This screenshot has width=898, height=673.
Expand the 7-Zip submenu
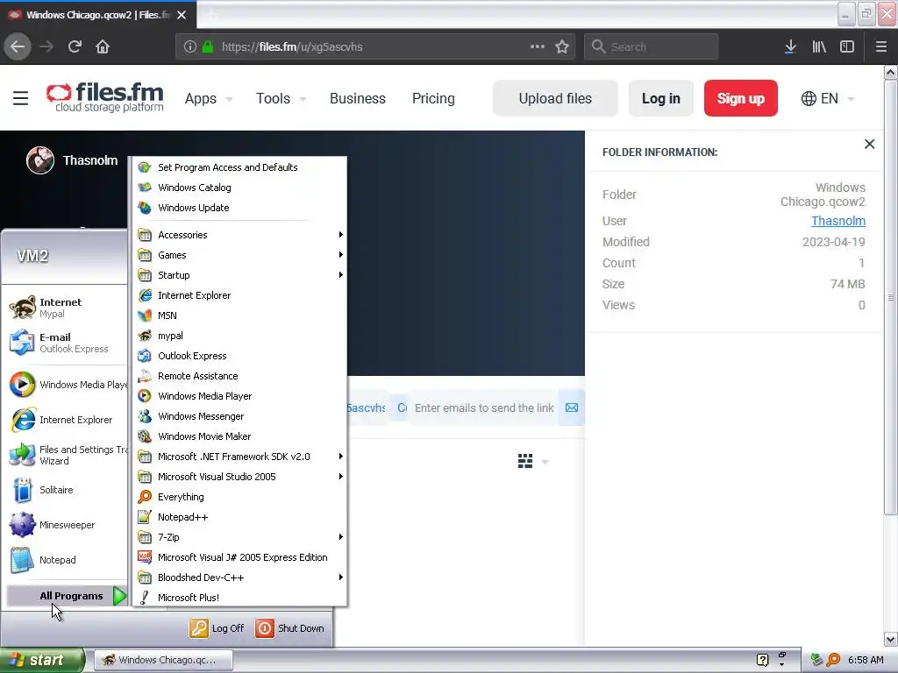pos(240,537)
